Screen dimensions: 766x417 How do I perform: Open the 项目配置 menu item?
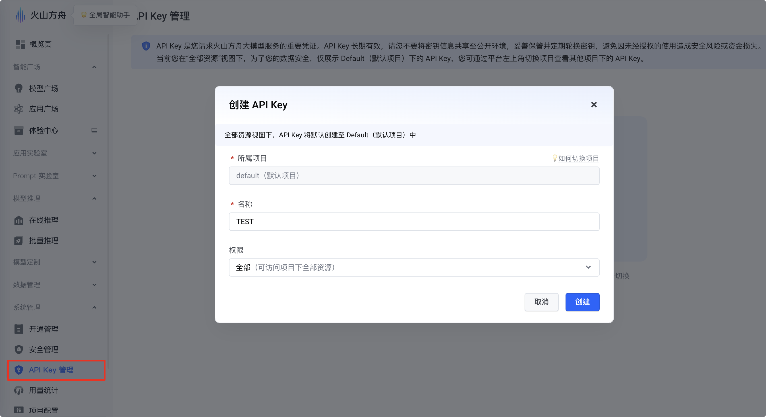[44, 410]
